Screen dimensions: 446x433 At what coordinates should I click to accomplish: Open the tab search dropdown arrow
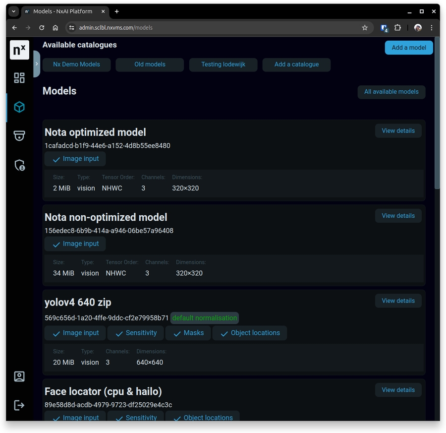(14, 11)
